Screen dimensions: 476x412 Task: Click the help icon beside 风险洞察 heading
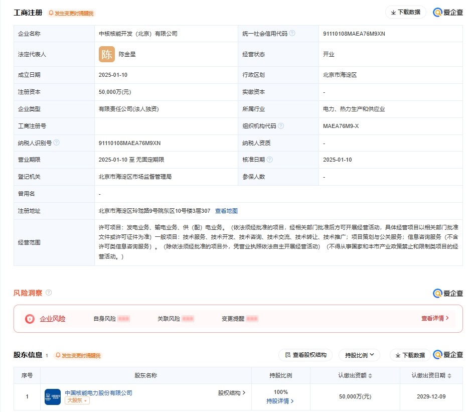(49, 293)
